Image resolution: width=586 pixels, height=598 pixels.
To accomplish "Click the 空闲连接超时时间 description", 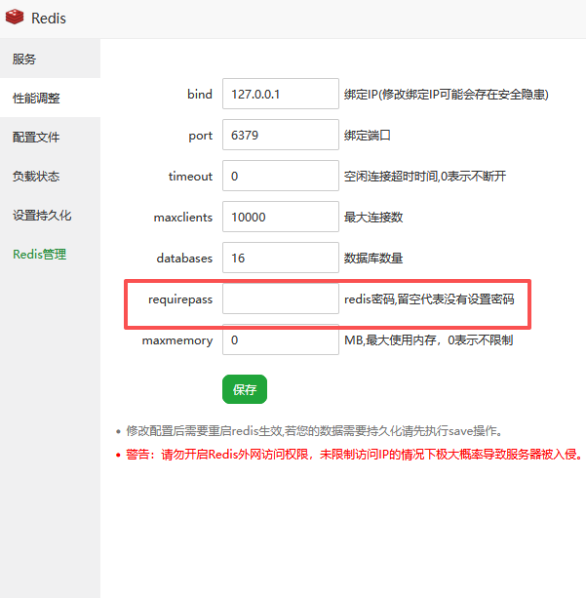I will pyautogui.click(x=425, y=177).
